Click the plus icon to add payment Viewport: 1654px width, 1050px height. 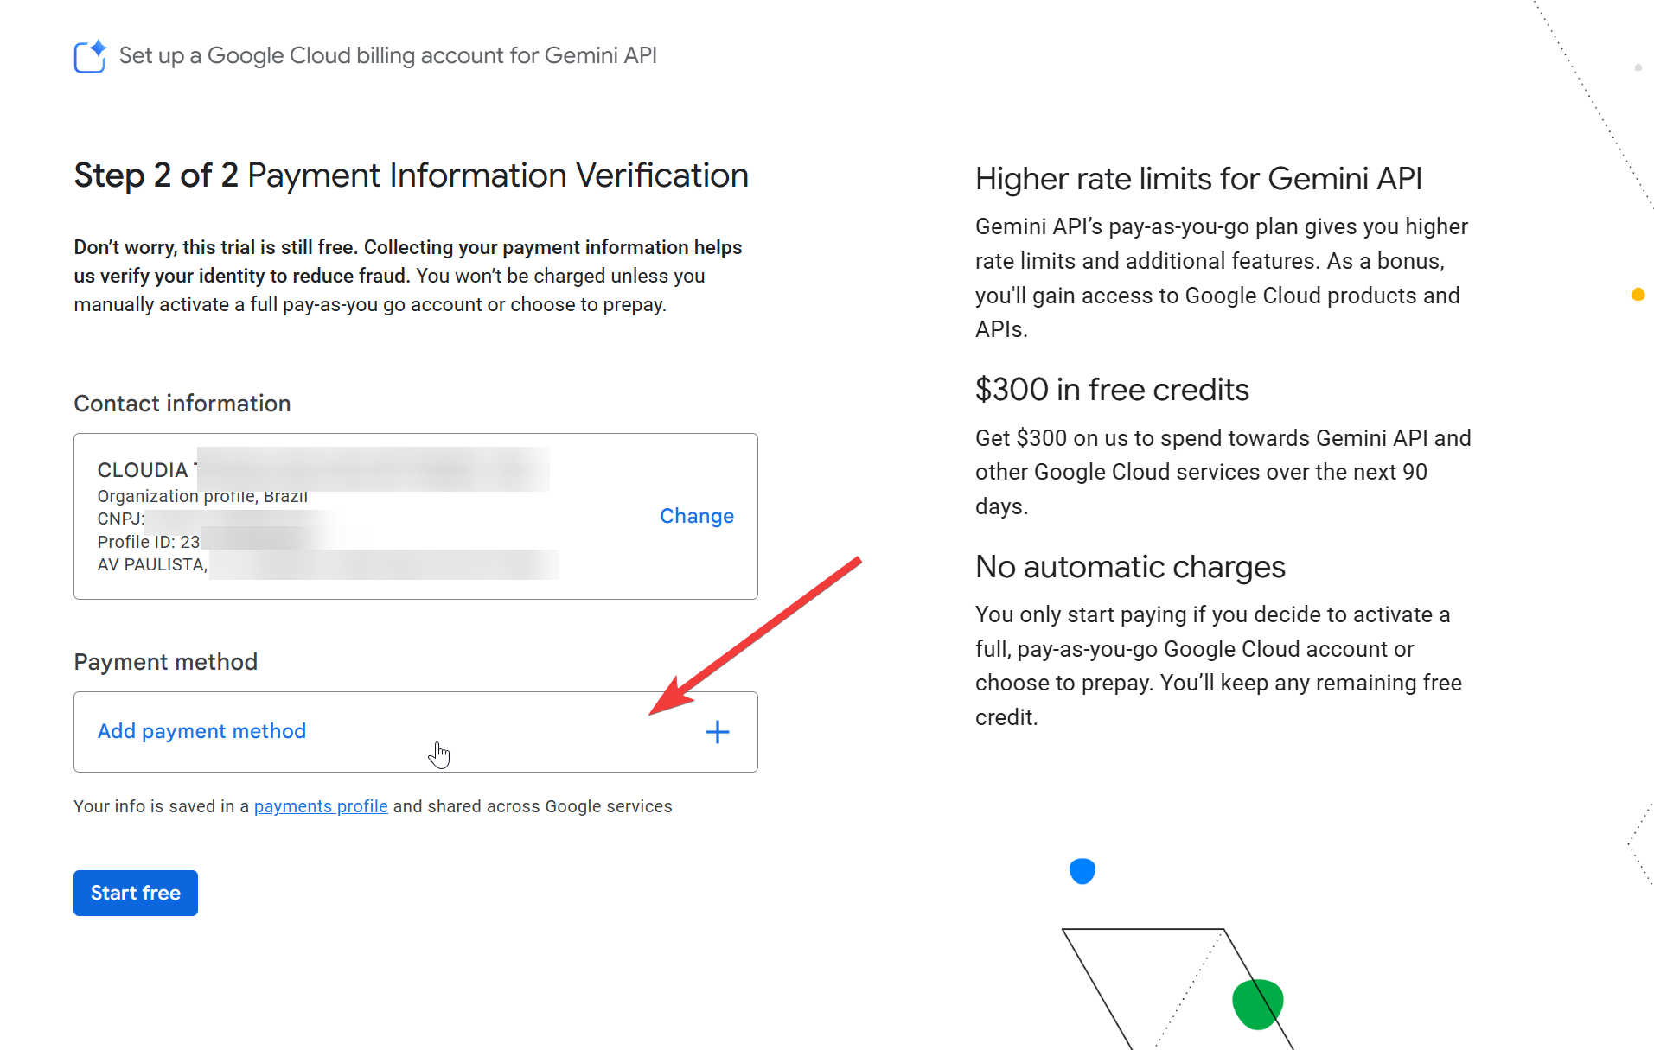pos(717,732)
